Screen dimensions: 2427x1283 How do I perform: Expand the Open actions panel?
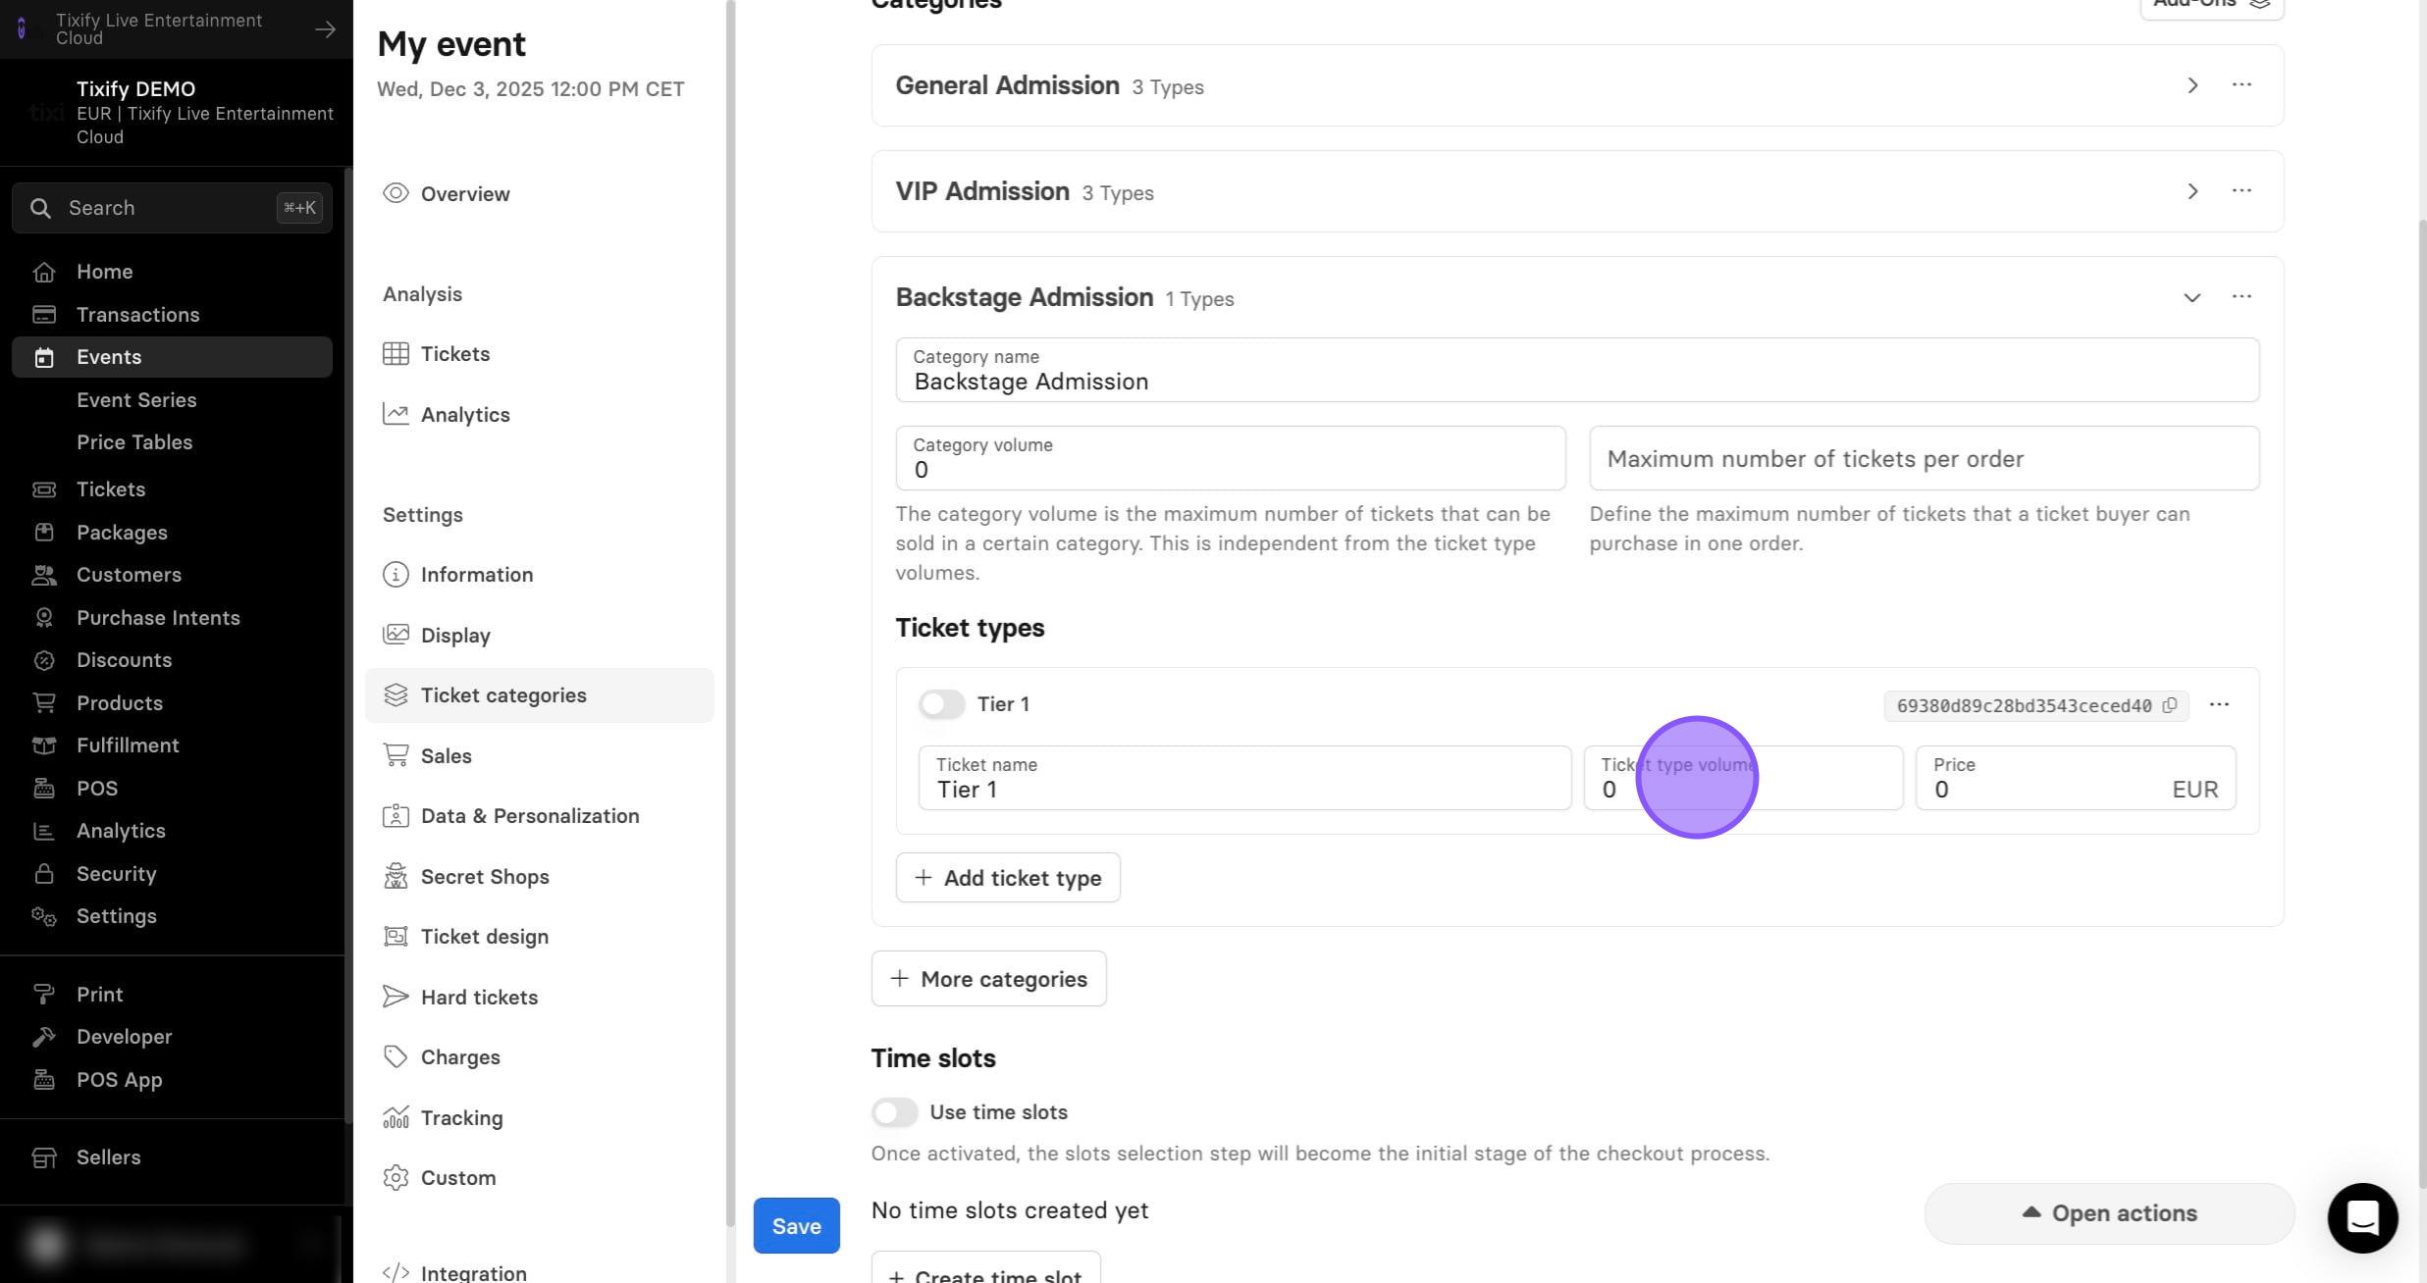click(2109, 1213)
